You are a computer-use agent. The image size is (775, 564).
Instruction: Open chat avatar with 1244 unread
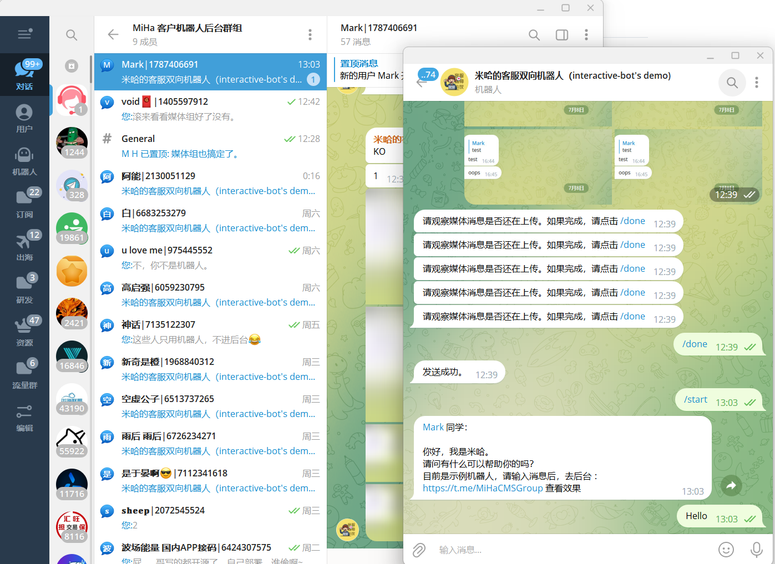coord(72,143)
